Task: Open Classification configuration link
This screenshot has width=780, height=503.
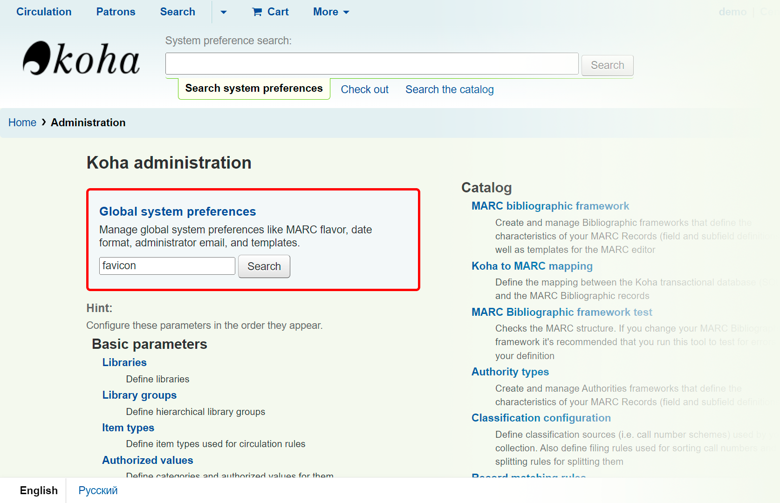Action: 541,418
